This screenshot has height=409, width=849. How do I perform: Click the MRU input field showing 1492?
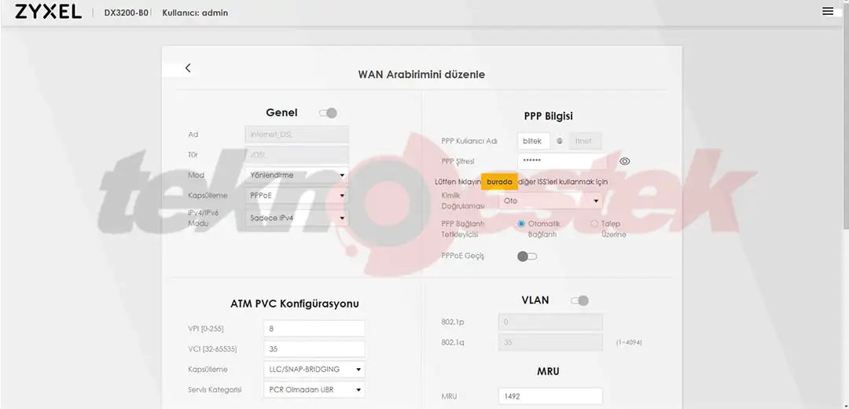[550, 396]
